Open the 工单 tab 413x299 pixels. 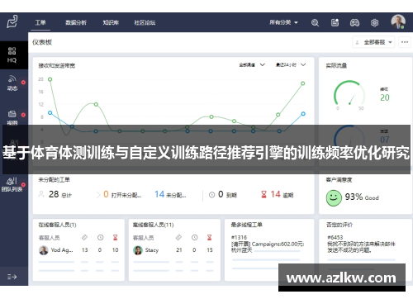click(40, 22)
